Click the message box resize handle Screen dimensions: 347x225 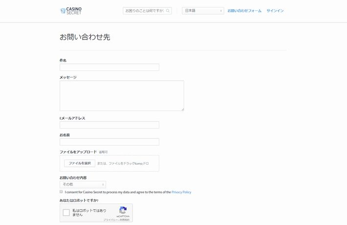coord(183,110)
